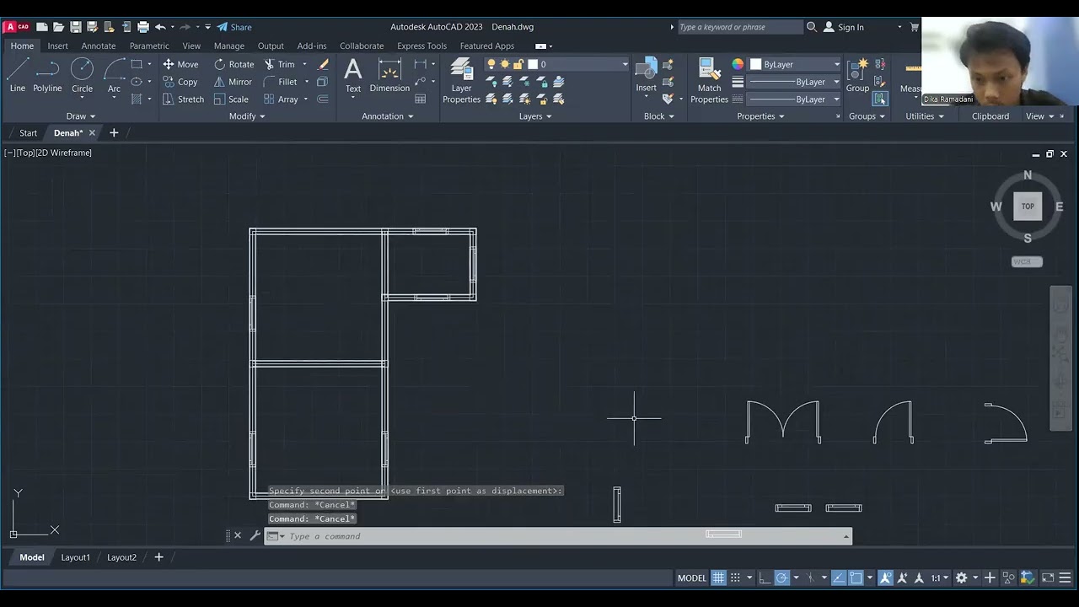Expand the Layers panel

(535, 116)
